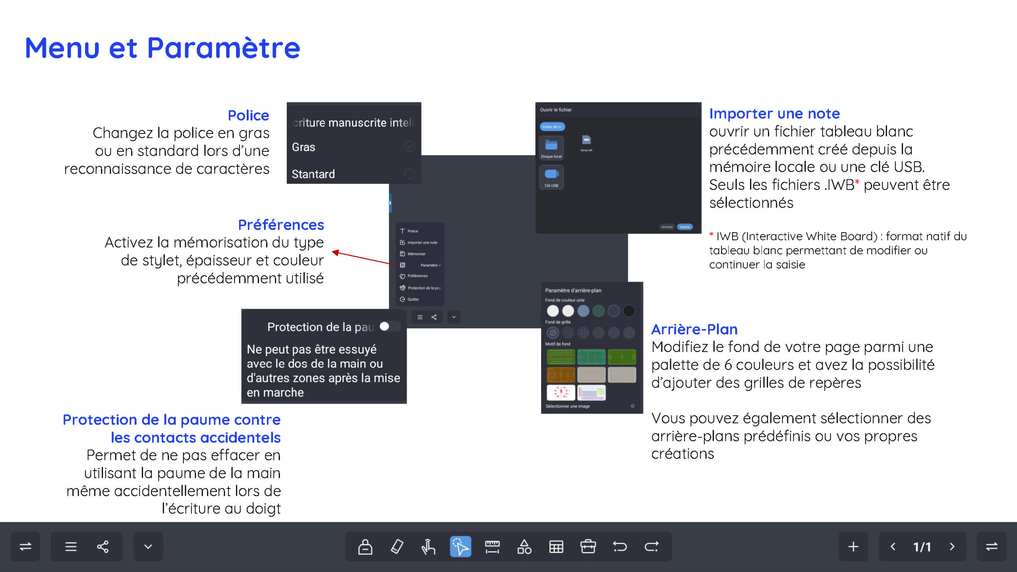Image resolution: width=1017 pixels, height=572 pixels.
Task: Click the hamburger icon in the embedded screenshot toolbar
Action: point(420,317)
